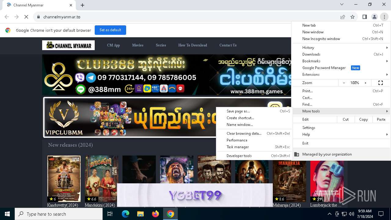
Task: Increase zoom with the plus button
Action: point(365,83)
